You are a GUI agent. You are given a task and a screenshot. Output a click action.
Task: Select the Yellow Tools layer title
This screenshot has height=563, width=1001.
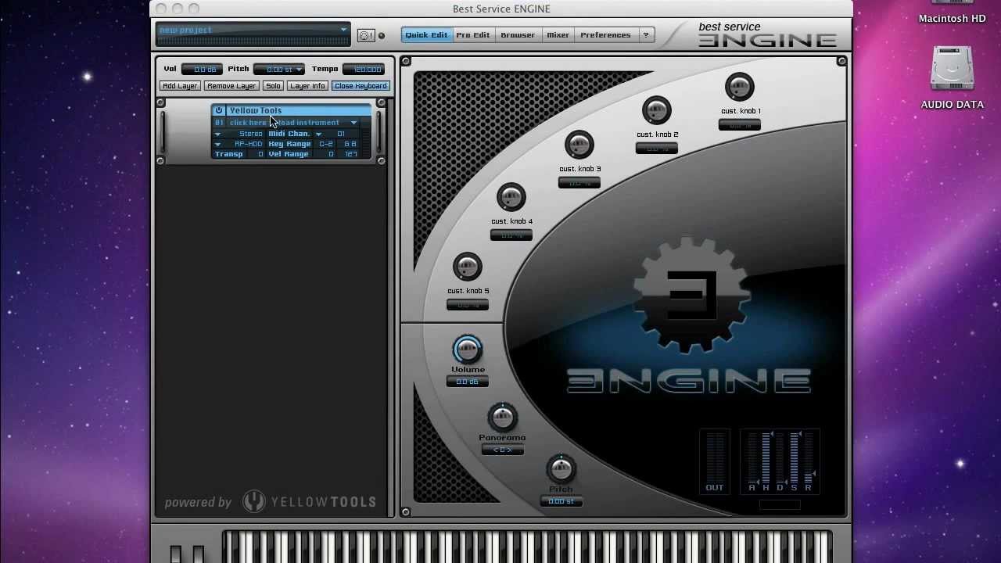point(256,110)
